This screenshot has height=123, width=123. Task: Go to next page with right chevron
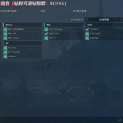[x=121, y=20]
